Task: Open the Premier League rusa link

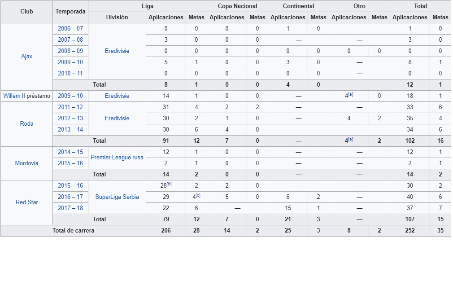Action: point(117,158)
